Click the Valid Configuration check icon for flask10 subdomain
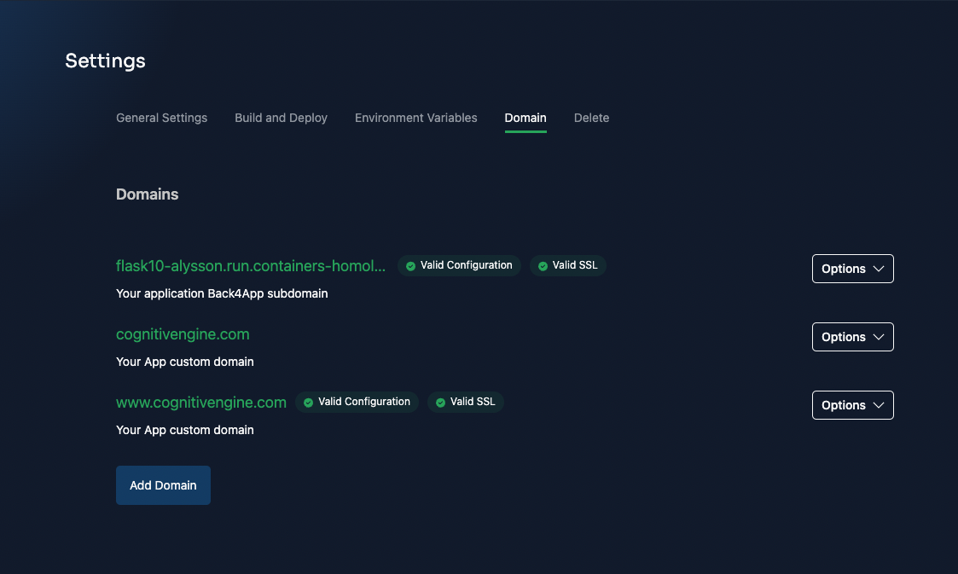Viewport: 958px width, 574px height. pos(409,265)
